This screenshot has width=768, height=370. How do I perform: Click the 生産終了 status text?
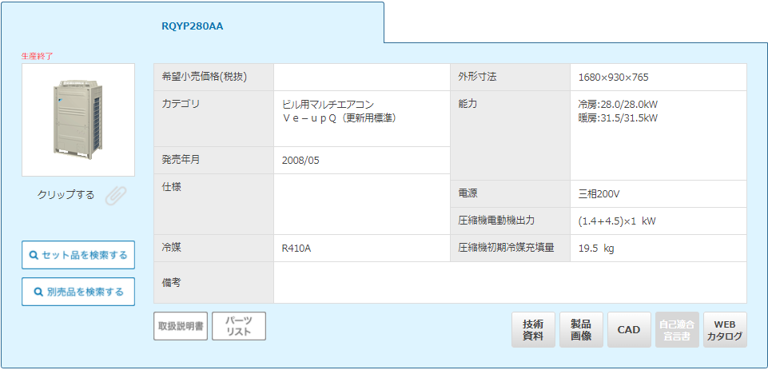(x=37, y=57)
